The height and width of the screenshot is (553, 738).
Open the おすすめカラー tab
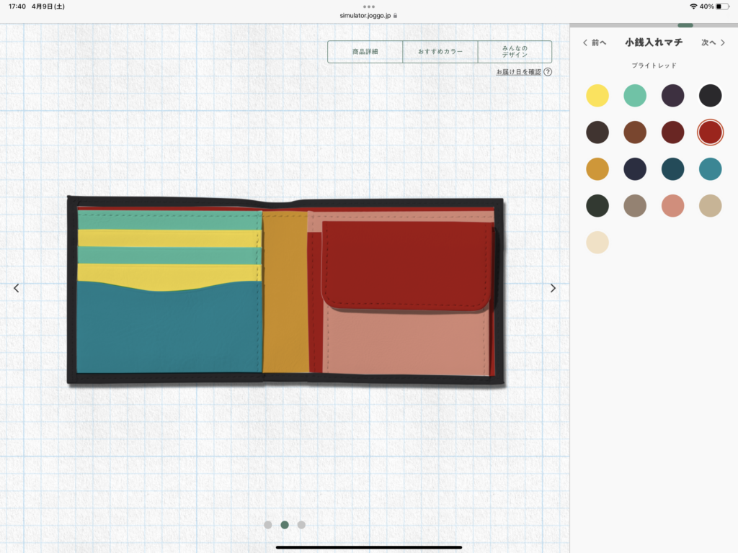click(440, 52)
